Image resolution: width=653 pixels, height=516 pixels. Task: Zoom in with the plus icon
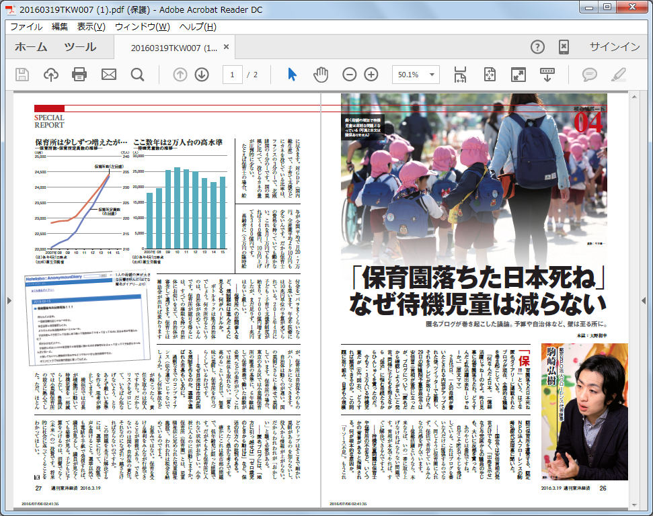point(371,75)
